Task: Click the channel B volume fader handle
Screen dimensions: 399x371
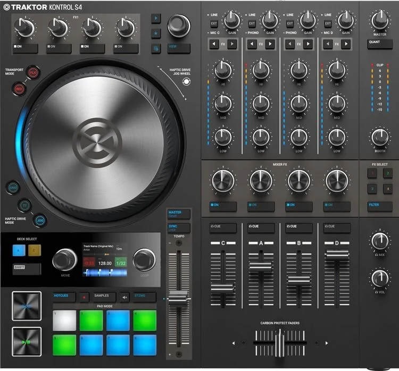Action: click(299, 280)
